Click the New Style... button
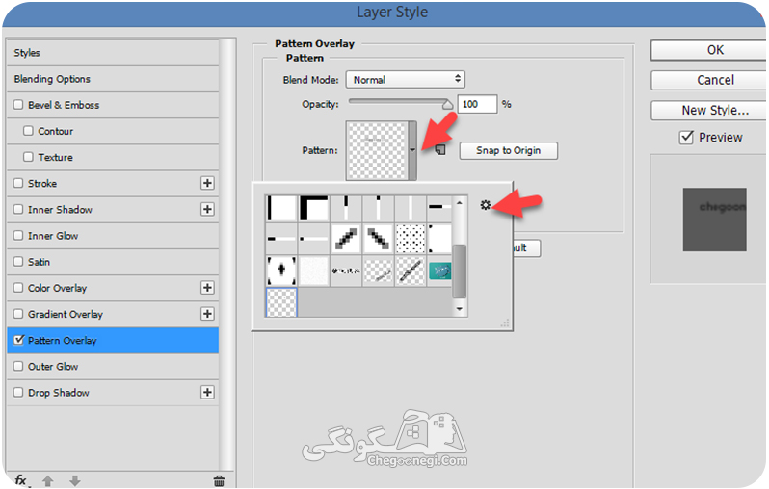 point(715,111)
